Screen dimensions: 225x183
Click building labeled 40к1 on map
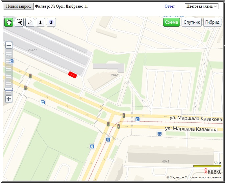pos(165,161)
